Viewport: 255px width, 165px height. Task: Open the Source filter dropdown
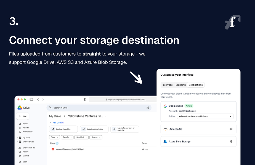96,137
